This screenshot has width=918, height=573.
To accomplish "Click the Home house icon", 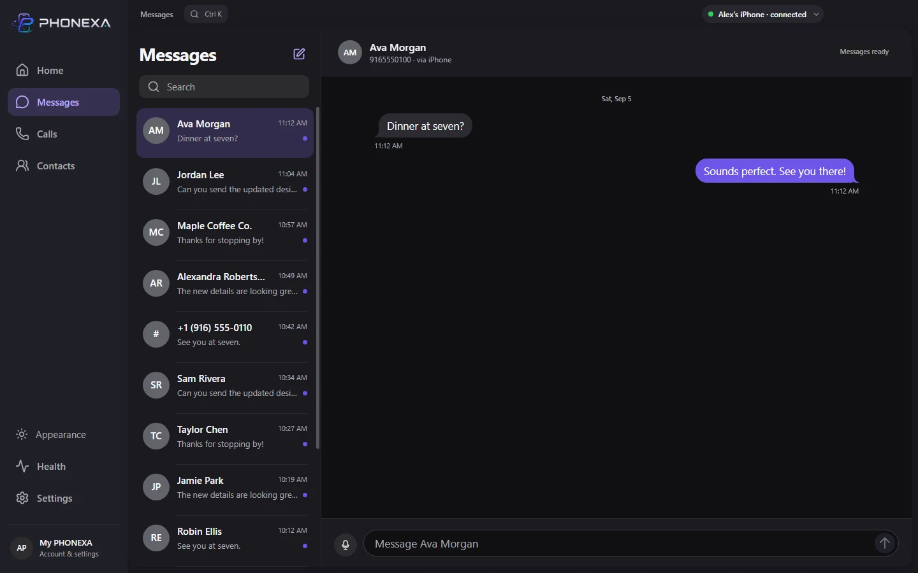I will click(22, 70).
